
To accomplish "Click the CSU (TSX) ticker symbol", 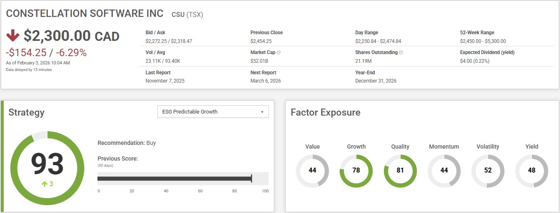I will click(x=187, y=15).
